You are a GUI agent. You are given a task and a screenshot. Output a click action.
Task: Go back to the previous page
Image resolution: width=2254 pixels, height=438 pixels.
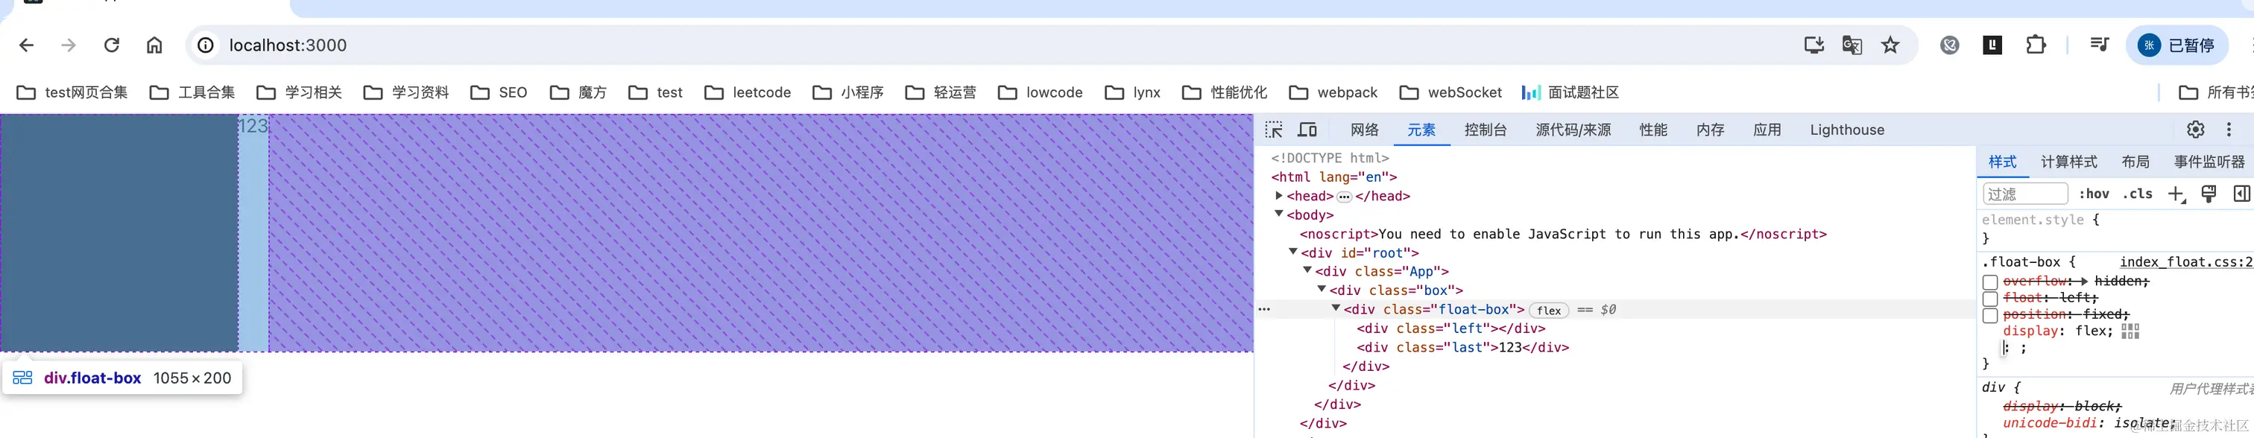pyautogui.click(x=26, y=45)
